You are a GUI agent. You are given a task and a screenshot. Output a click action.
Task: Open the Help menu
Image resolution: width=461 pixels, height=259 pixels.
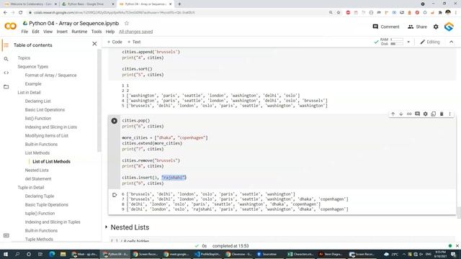[x=110, y=32]
